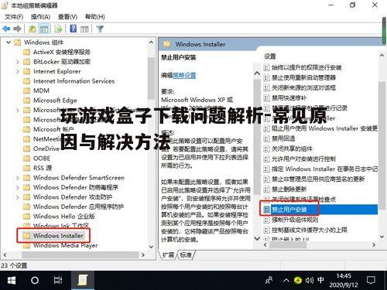
Task: Click tree pane horizontal scroll right arrow
Action: click(x=143, y=255)
